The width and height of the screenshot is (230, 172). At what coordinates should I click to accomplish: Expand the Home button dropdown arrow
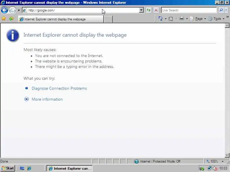pyautogui.click(x=166, y=19)
